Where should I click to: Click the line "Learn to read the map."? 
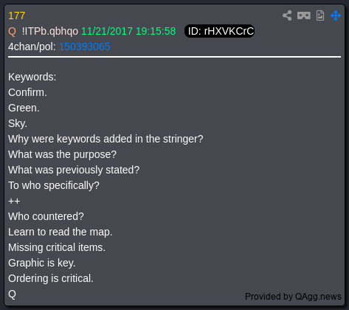[61, 232]
